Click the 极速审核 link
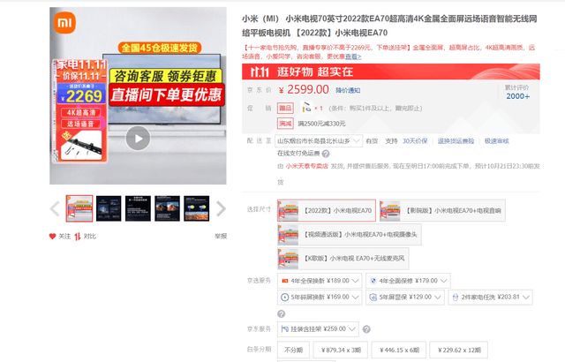The image size is (565, 362). pyautogui.click(x=496, y=141)
